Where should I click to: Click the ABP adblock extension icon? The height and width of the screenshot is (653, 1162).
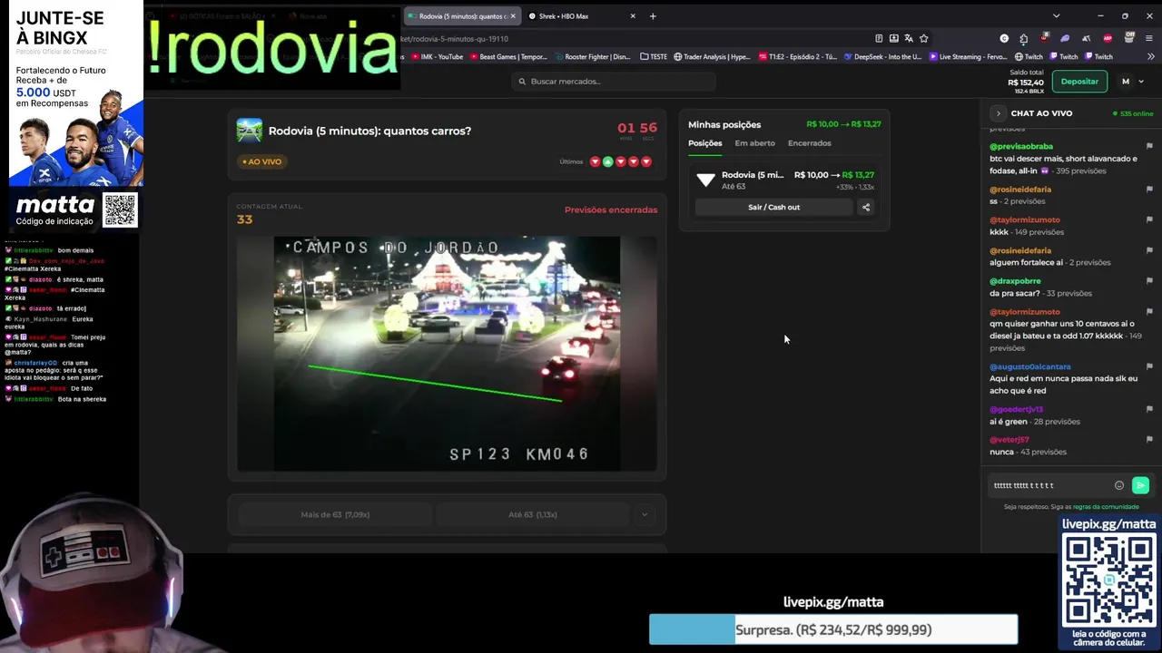coord(1108,38)
